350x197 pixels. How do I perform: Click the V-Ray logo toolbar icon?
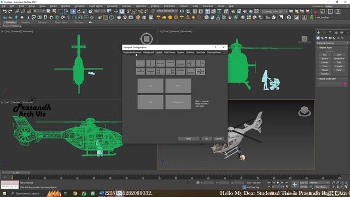(x=273, y=18)
